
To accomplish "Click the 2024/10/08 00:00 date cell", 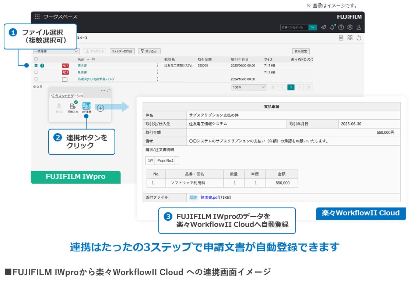I will (243, 79).
